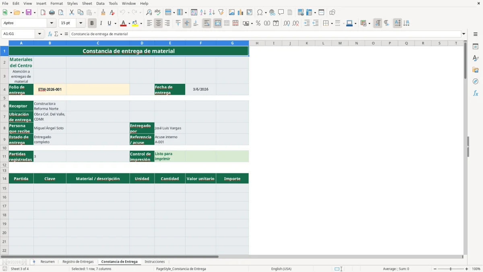Click Sort Descending icon
This screenshot has width=483, height=272.
[x=212, y=12]
